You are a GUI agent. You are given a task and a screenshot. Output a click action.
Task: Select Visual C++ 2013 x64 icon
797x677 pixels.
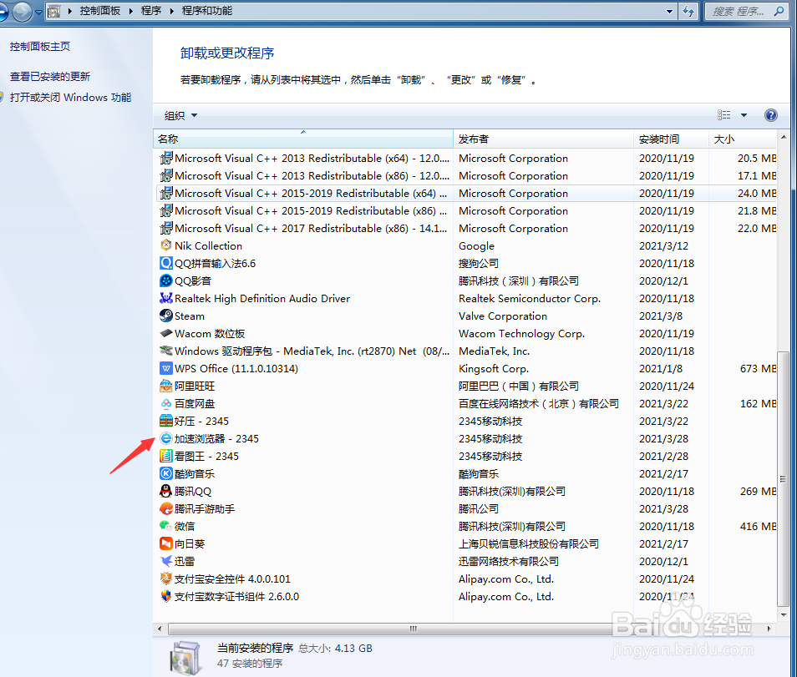[x=165, y=158]
